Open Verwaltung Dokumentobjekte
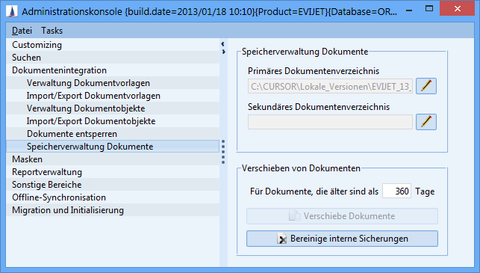This screenshot has height=273, width=480. point(113,108)
